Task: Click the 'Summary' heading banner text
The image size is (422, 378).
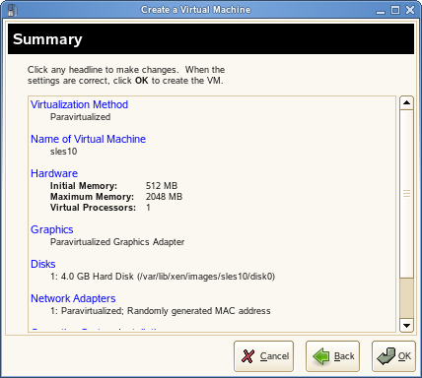Action: 47,39
